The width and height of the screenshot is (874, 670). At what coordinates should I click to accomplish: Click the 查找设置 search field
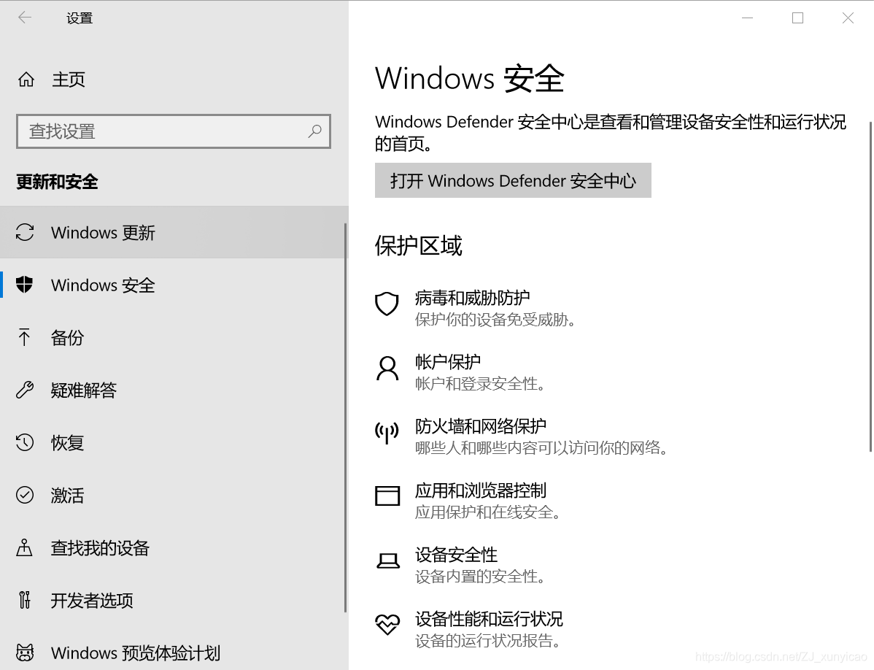(x=174, y=131)
